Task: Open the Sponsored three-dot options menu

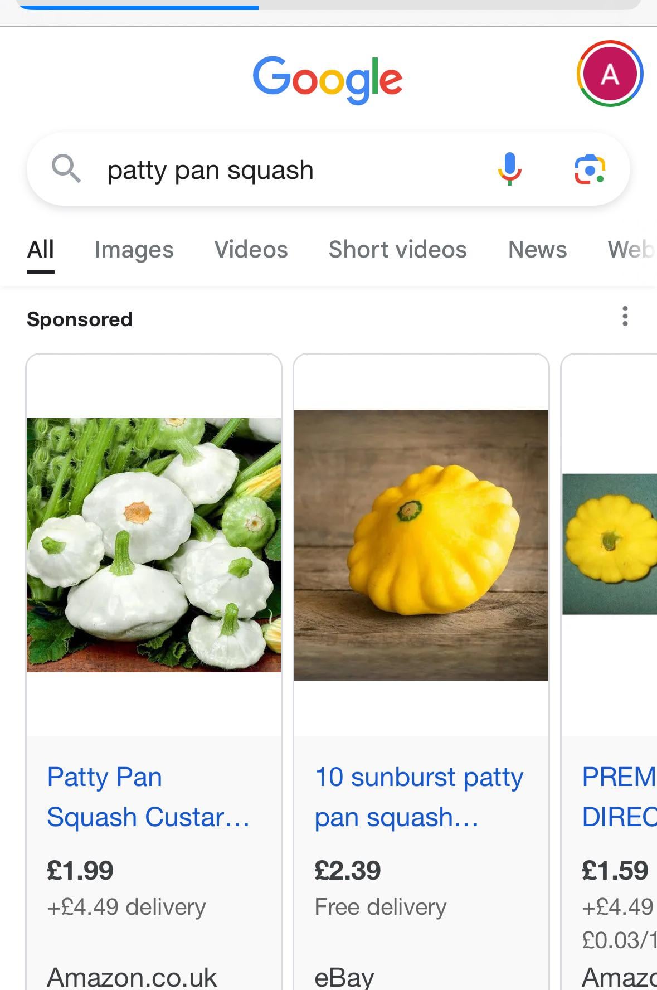Action: click(625, 316)
